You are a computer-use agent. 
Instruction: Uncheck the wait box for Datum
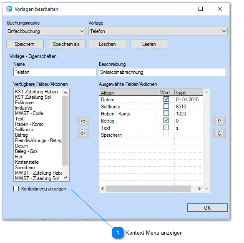(166, 99)
